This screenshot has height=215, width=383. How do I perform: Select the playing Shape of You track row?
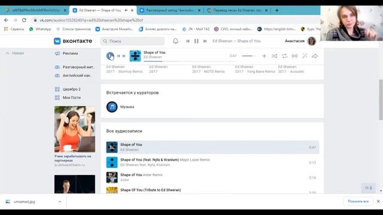point(212,148)
